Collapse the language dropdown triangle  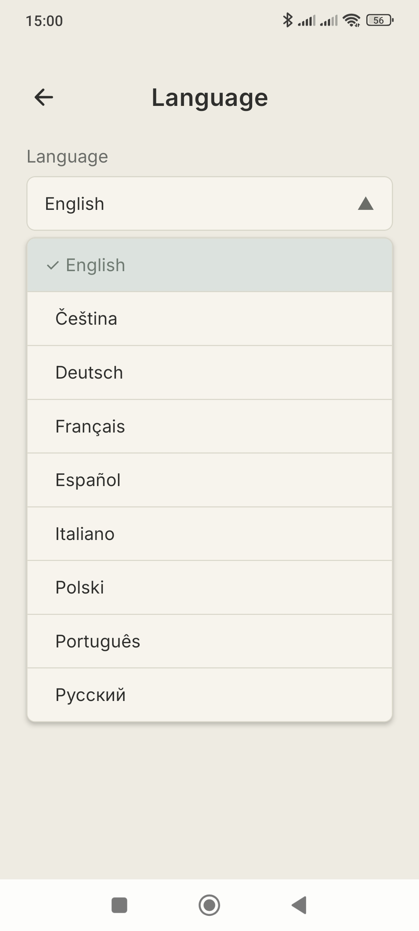click(x=365, y=204)
